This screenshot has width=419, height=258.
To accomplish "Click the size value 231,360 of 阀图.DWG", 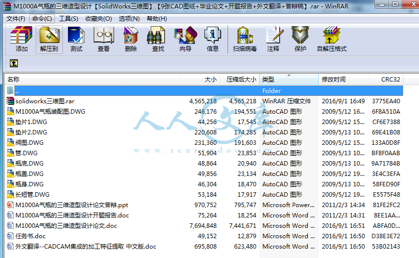I will point(205,143).
